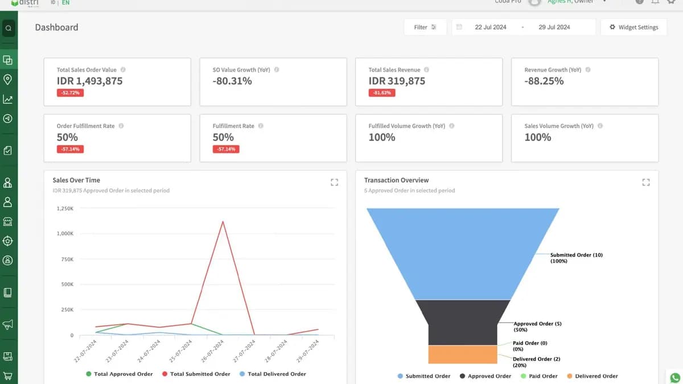Toggle Submitted Order funnel legend item
683x384 pixels.
424,376
